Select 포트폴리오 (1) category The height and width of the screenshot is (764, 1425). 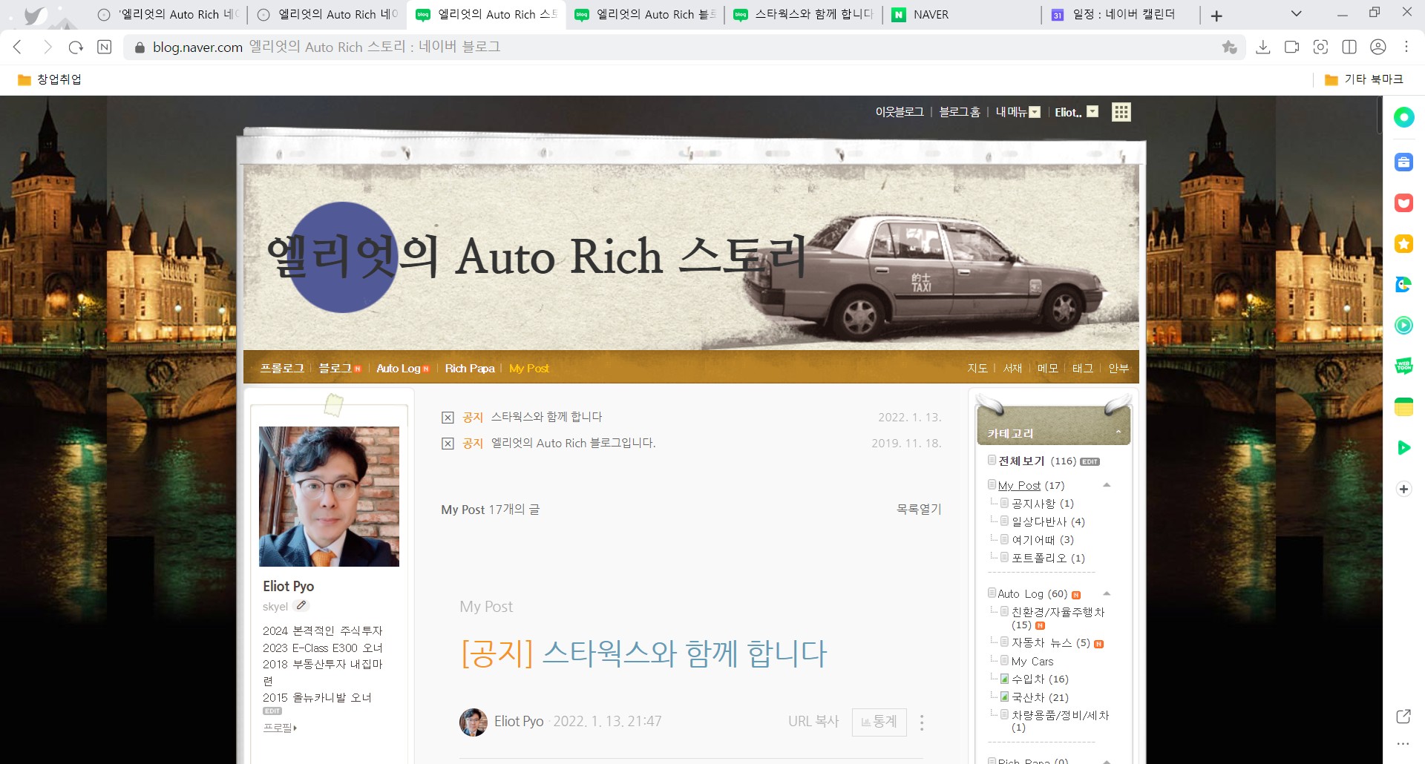click(x=1048, y=558)
